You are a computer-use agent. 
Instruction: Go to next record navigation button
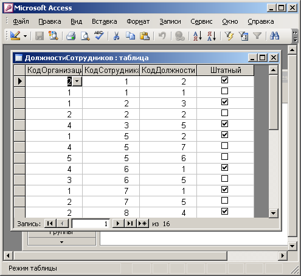[118, 224]
